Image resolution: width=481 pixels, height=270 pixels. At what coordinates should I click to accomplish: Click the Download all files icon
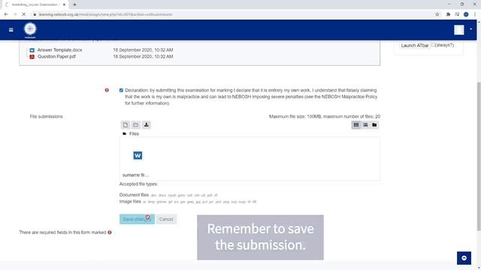[147, 125]
